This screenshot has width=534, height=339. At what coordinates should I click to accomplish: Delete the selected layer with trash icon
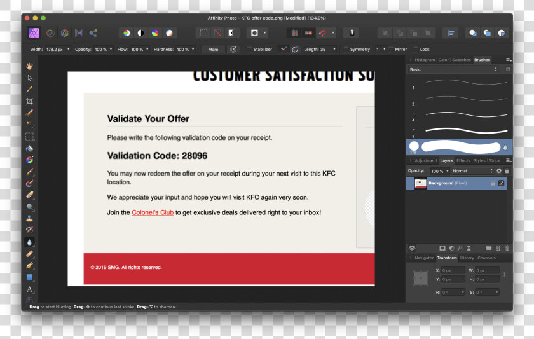[x=507, y=248]
